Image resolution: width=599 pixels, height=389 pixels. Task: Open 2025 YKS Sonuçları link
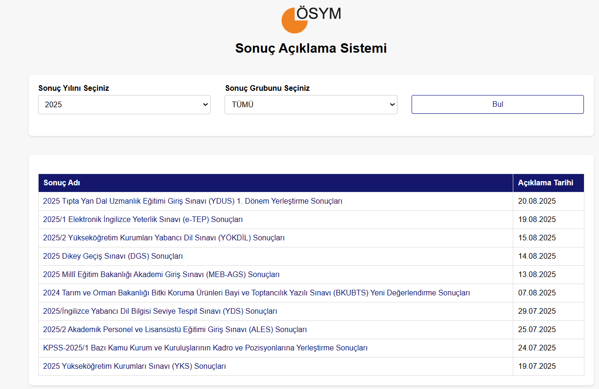[x=135, y=366]
